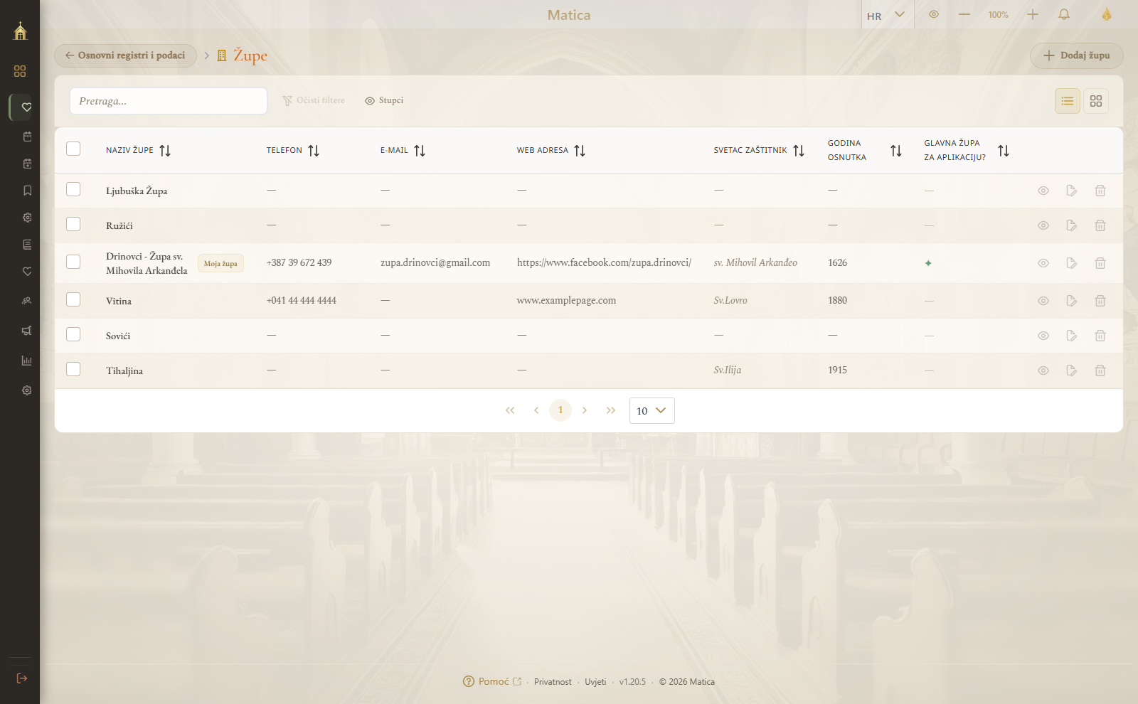Delete the Vitina parish row

pyautogui.click(x=1100, y=301)
